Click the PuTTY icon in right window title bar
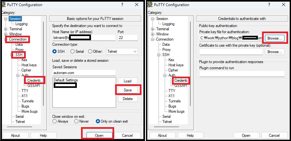The image size is (291, 141). coord(150,5)
